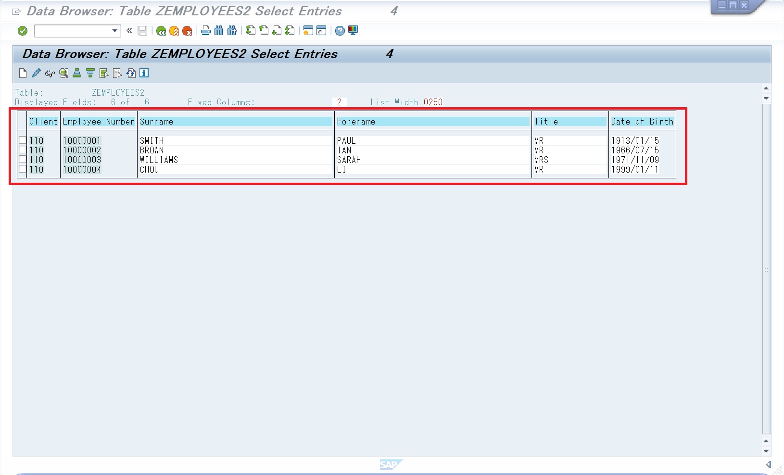Open the Help question mark icon
Image resolution: width=784 pixels, height=475 pixels.
340,31
